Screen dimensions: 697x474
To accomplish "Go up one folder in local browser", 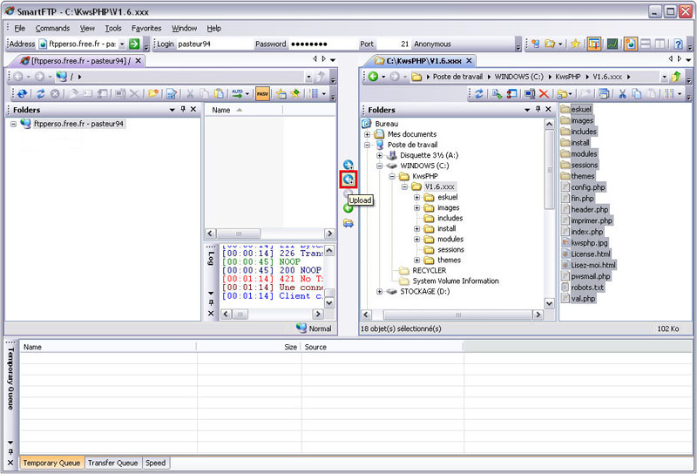I will pyautogui.click(x=676, y=77).
